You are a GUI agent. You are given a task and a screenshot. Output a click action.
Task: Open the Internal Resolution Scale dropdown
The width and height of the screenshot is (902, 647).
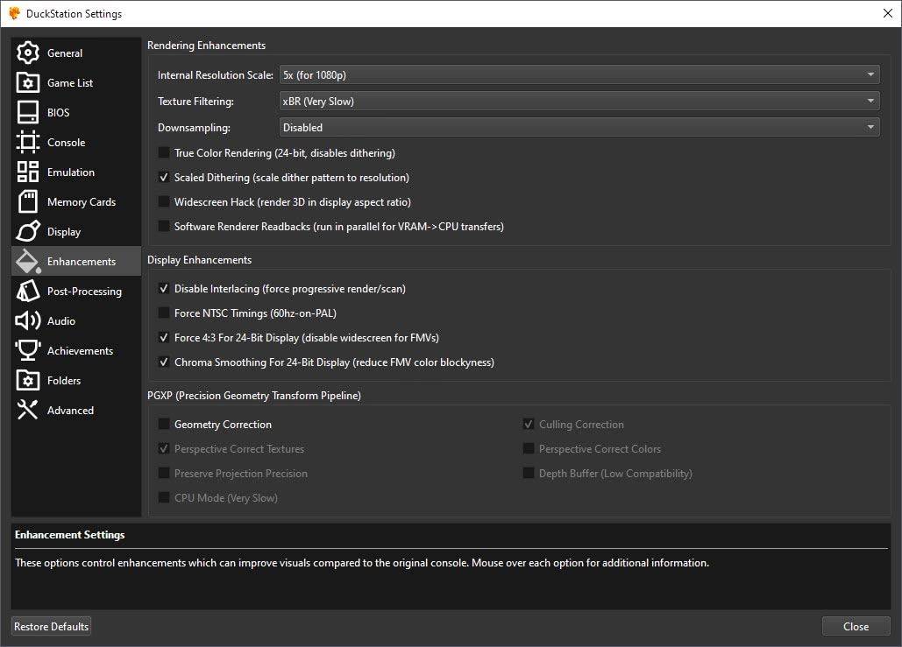(x=579, y=75)
